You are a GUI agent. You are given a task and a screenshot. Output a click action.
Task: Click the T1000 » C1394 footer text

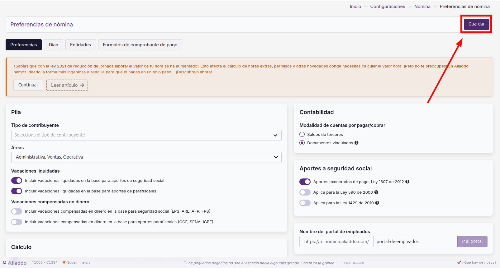pos(45,263)
